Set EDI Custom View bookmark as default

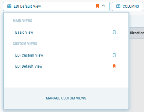[114, 55]
